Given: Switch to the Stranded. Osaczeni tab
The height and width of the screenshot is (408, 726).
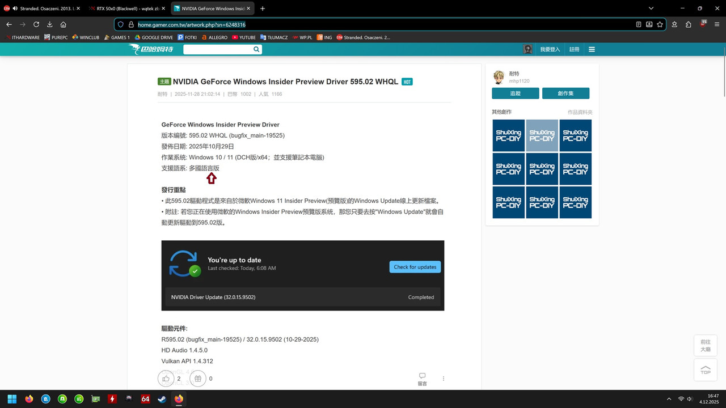Looking at the screenshot, I should 42,8.
